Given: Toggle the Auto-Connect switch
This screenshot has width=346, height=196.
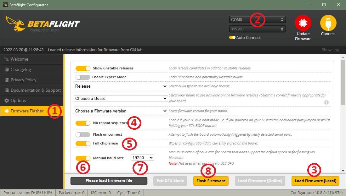Looking at the screenshot, I should point(232,37).
